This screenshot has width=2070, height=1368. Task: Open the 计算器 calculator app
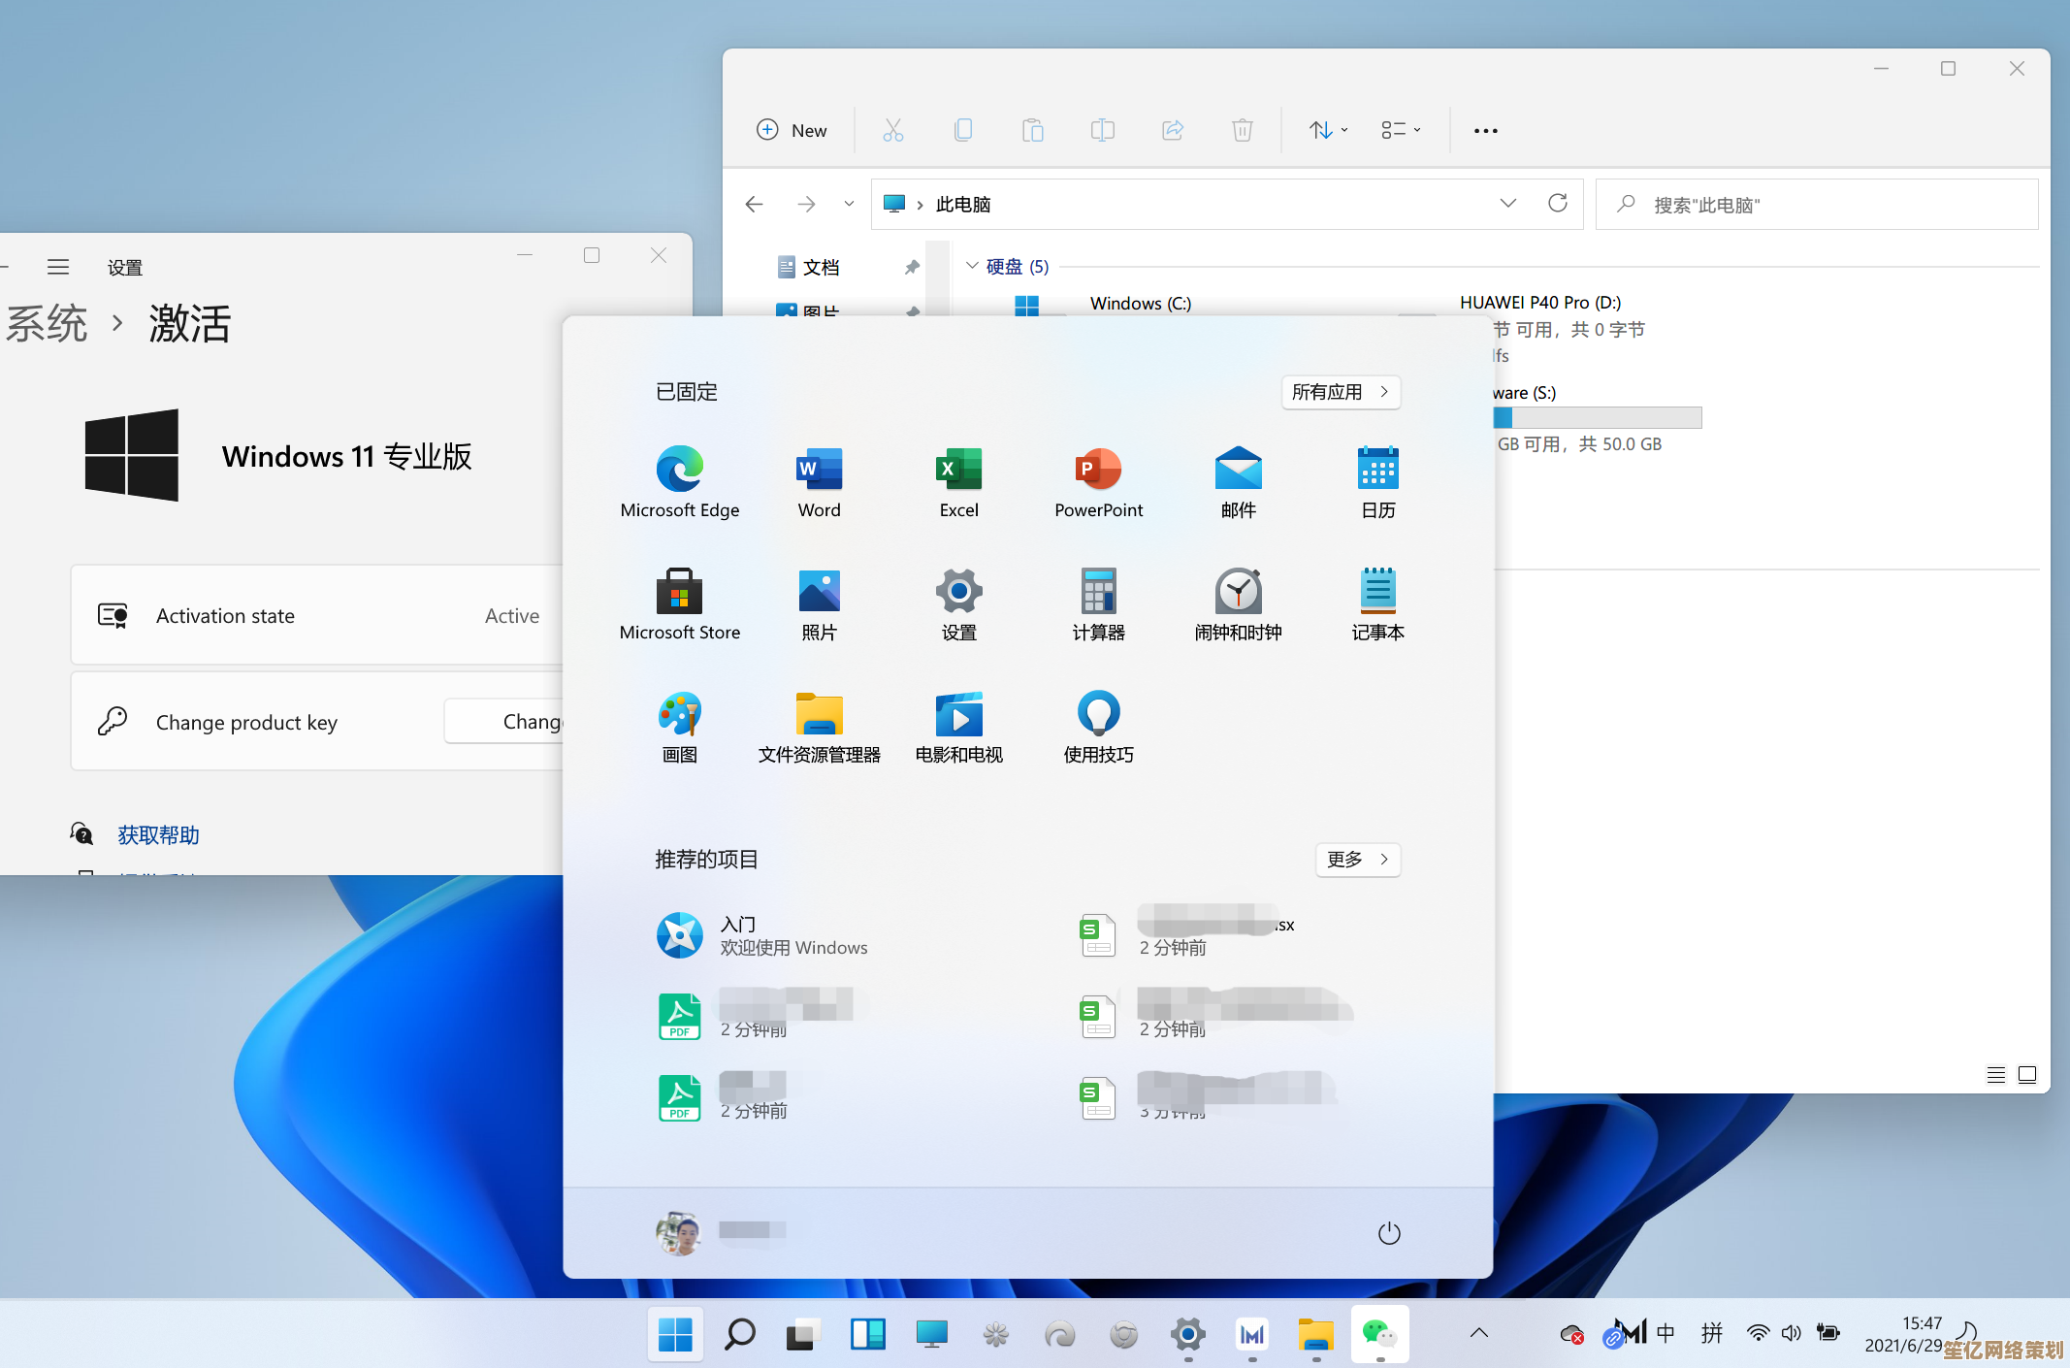point(1098,603)
